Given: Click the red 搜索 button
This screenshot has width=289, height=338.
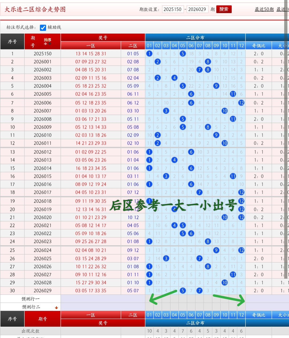Looking at the screenshot, I should (x=224, y=9).
